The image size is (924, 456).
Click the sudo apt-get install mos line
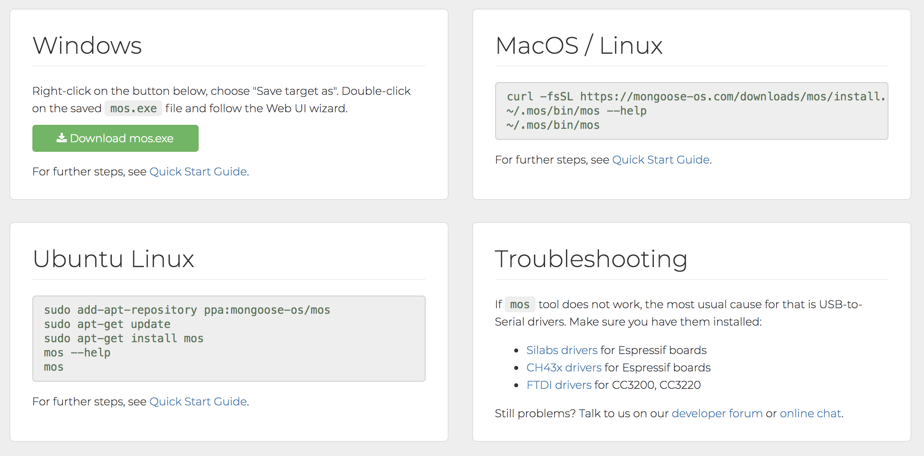(123, 338)
